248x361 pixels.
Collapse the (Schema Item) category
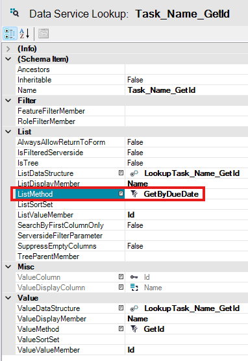[x=8, y=59]
